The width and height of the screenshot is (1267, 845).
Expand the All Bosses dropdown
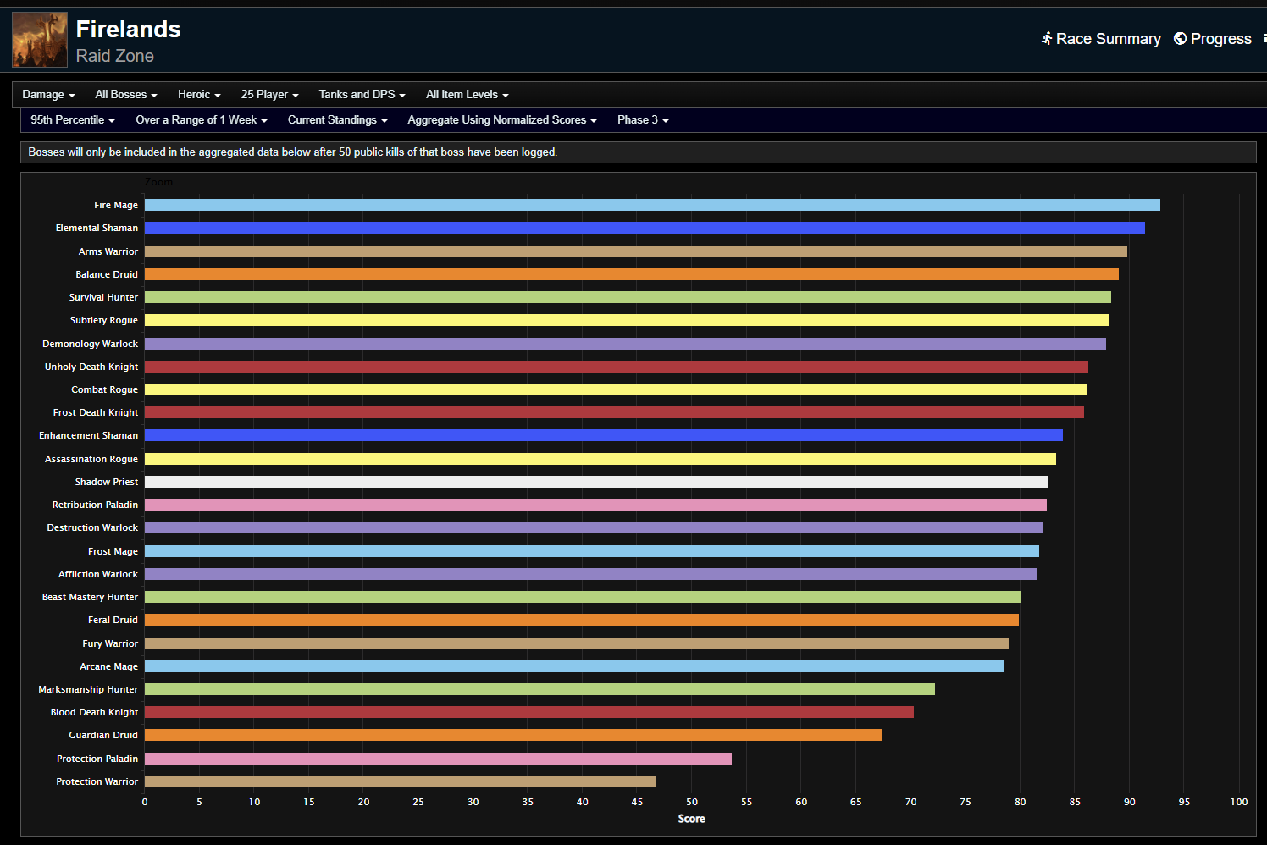(x=125, y=95)
